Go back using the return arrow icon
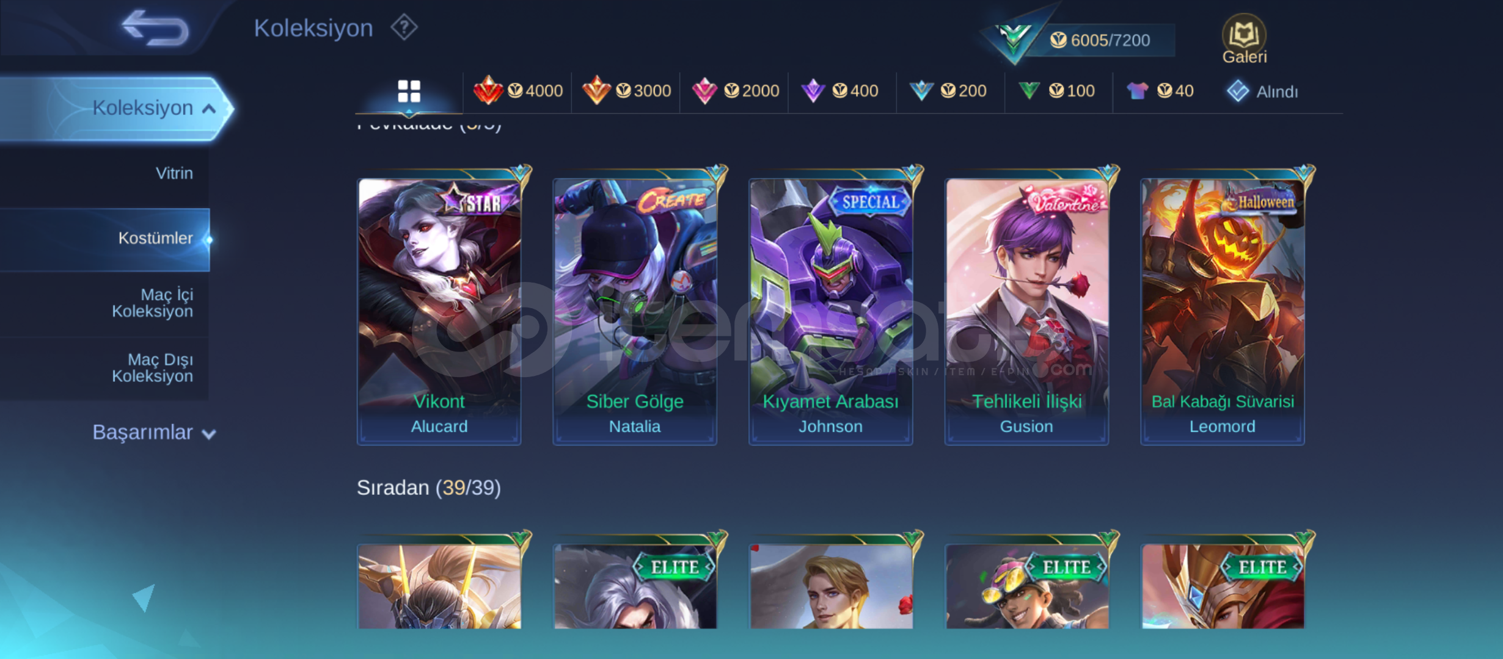Image resolution: width=1503 pixels, height=659 pixels. (x=155, y=28)
